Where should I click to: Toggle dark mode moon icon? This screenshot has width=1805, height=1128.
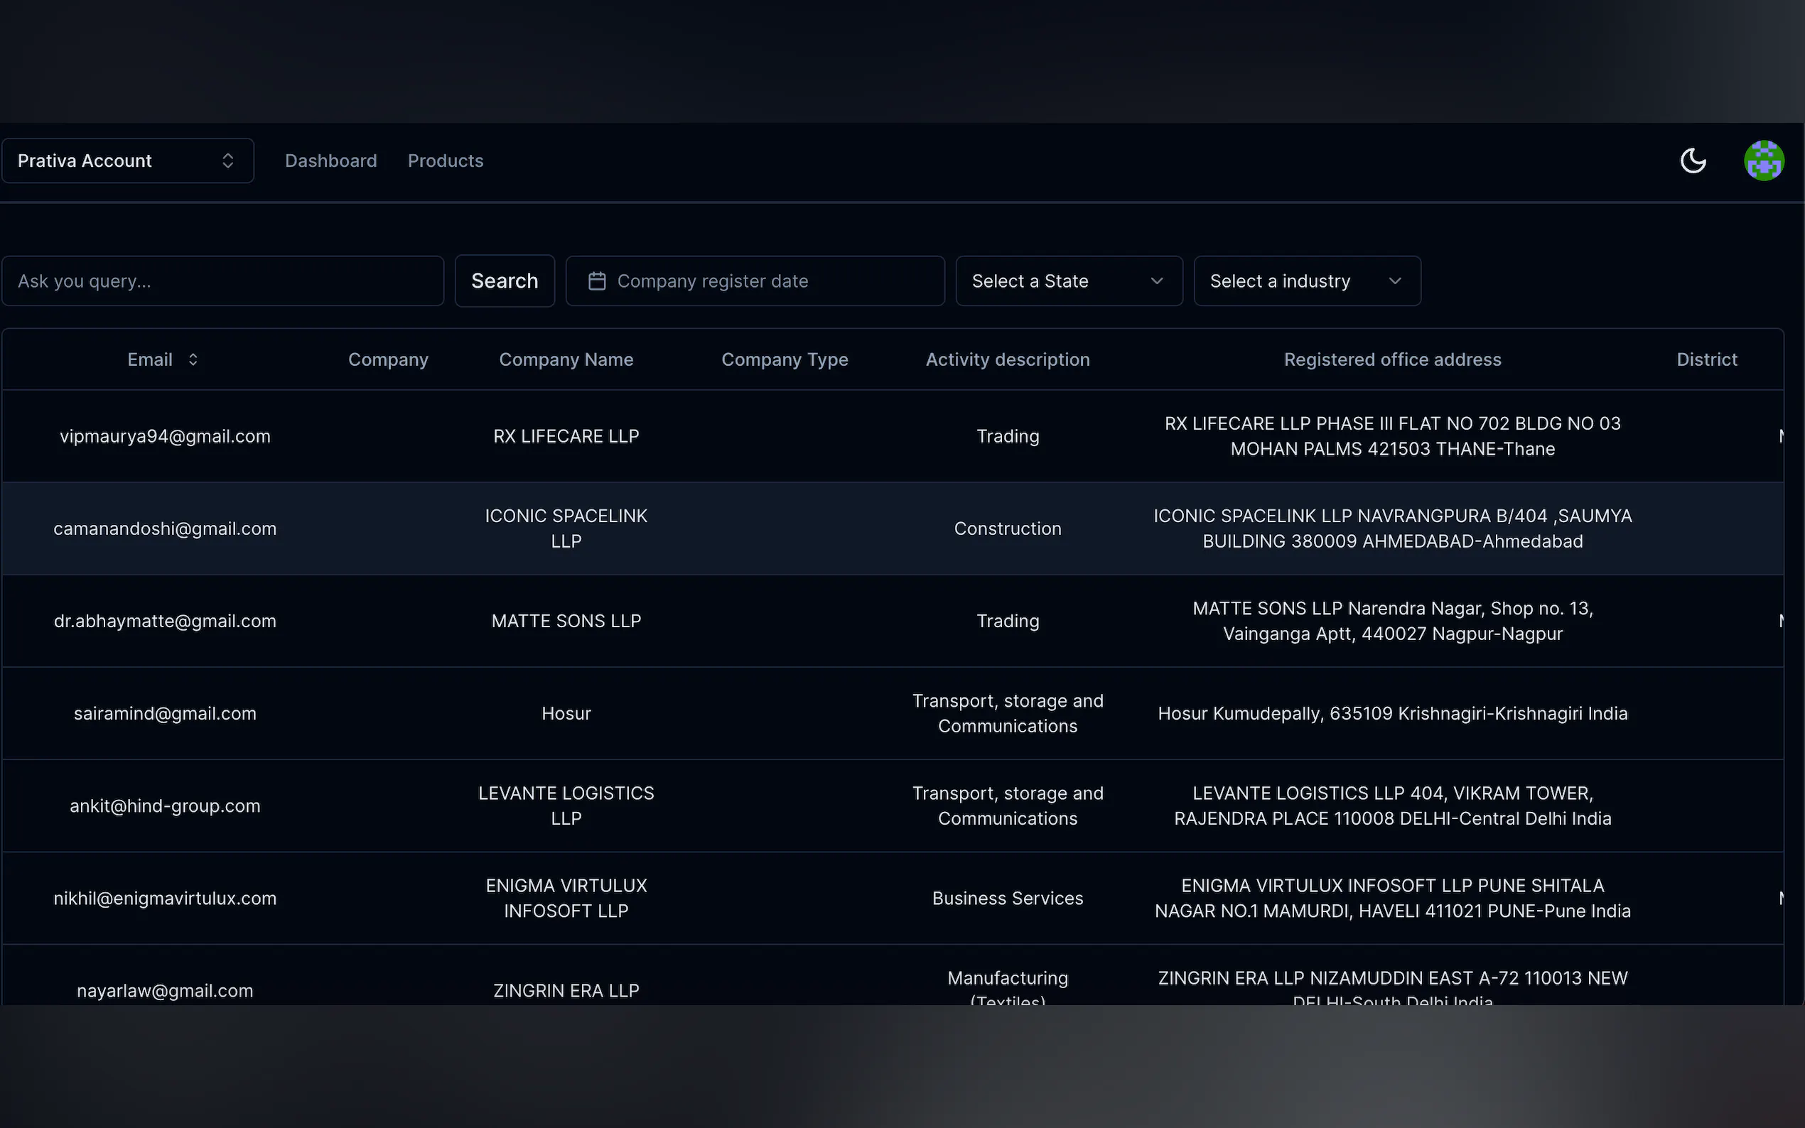pyautogui.click(x=1692, y=161)
